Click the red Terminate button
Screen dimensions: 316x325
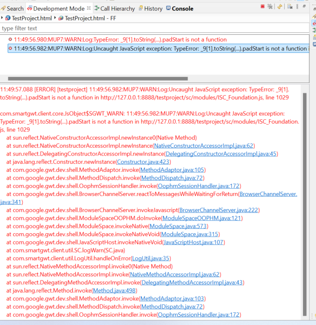262,7
